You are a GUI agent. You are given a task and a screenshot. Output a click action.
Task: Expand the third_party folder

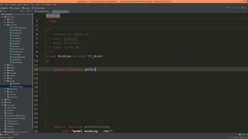click(5, 89)
